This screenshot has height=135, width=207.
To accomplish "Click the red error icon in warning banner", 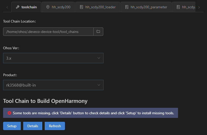I will 9,113.
